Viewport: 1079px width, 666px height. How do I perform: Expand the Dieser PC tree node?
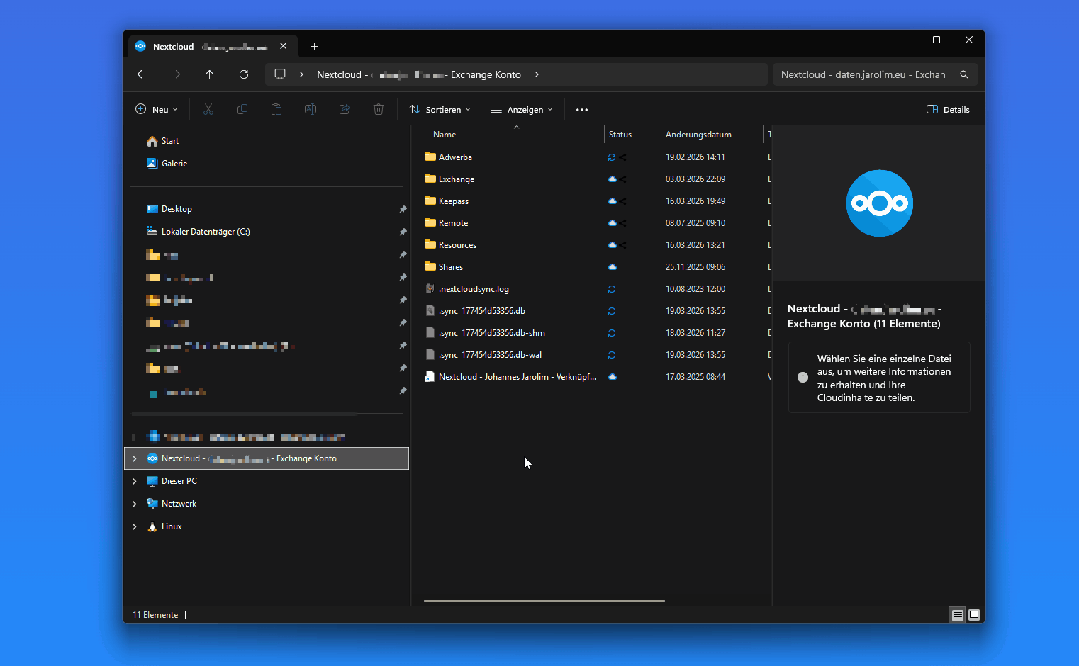click(x=135, y=481)
